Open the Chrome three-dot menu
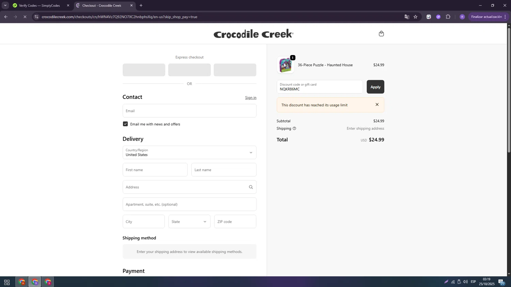511x287 pixels. (x=505, y=17)
